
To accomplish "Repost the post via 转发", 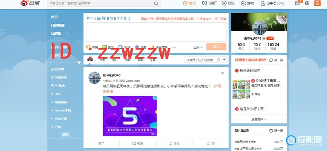I will tap(138, 144).
